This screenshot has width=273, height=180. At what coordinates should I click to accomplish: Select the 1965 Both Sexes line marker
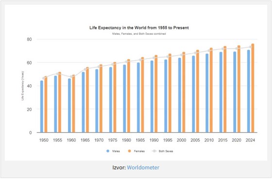pyautogui.click(x=85, y=69)
